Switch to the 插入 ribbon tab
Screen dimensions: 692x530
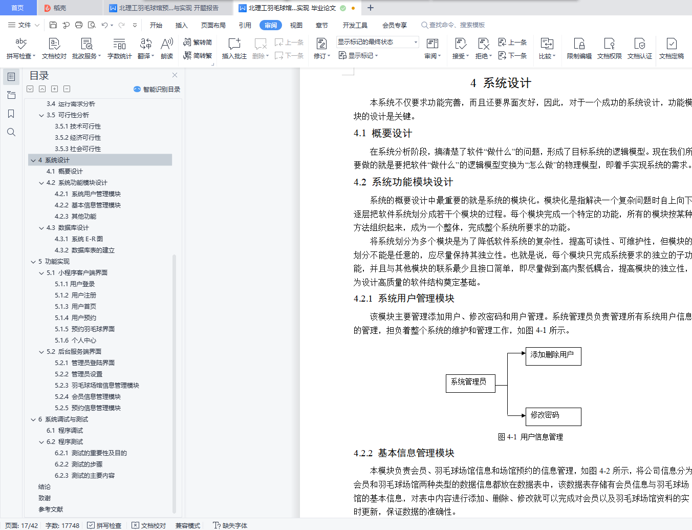coord(182,25)
